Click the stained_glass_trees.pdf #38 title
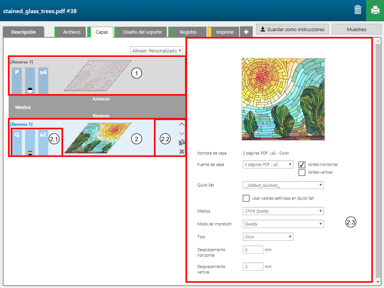The height and width of the screenshot is (288, 384). pos(40,11)
